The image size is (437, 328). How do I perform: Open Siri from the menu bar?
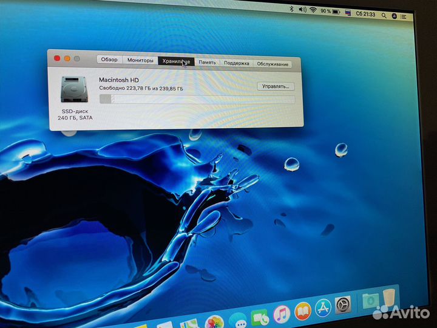pos(394,16)
